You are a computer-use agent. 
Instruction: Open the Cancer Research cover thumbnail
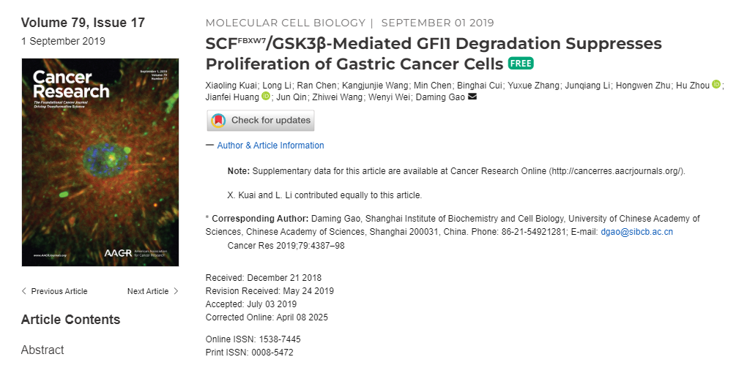point(100,162)
